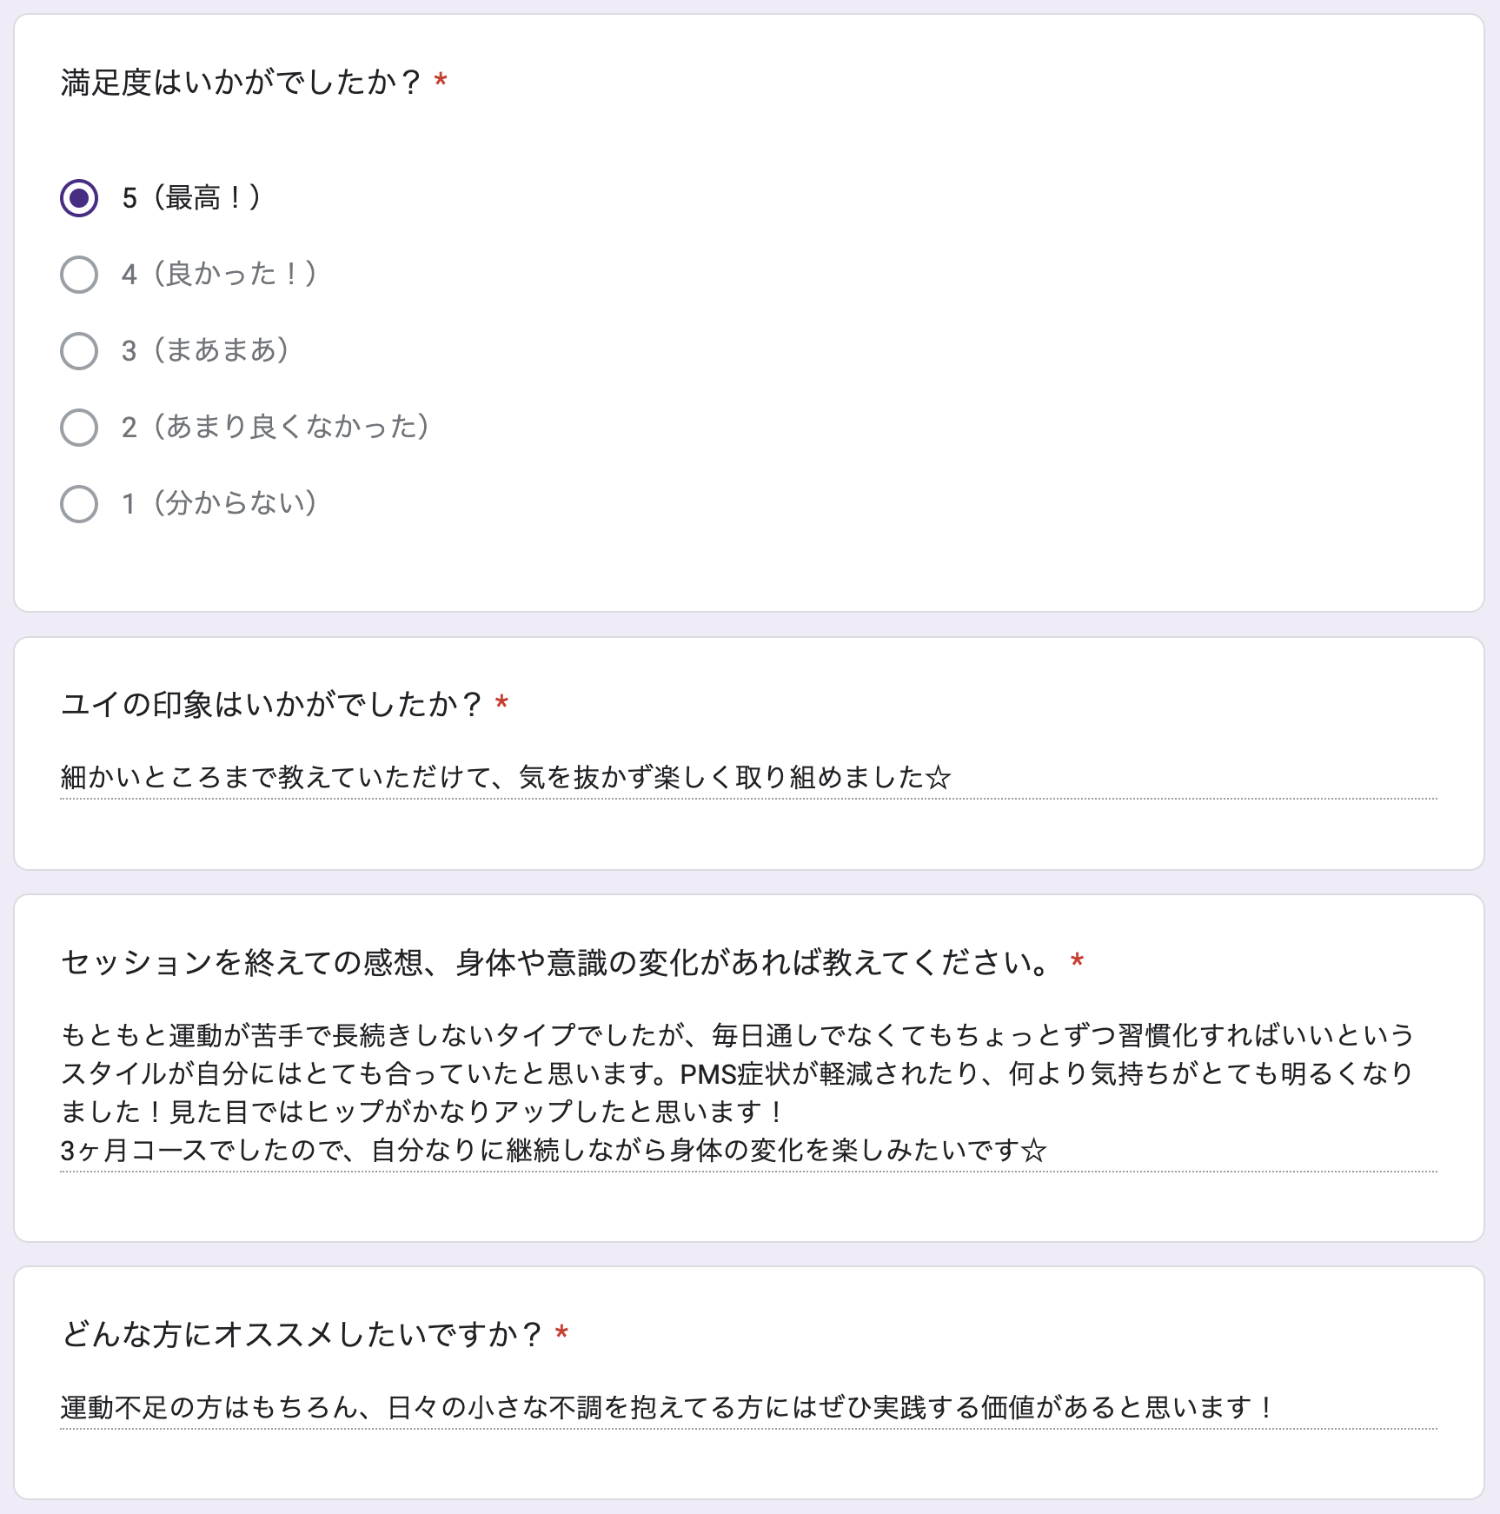
Task: Select the 1（分からない）radio button
Action: [x=79, y=503]
